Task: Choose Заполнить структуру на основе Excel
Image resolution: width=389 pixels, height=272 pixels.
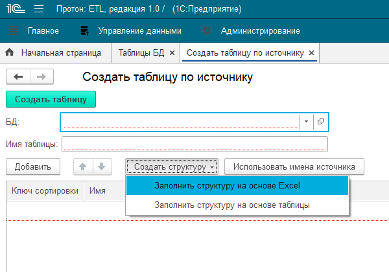Action: pyautogui.click(x=237, y=186)
